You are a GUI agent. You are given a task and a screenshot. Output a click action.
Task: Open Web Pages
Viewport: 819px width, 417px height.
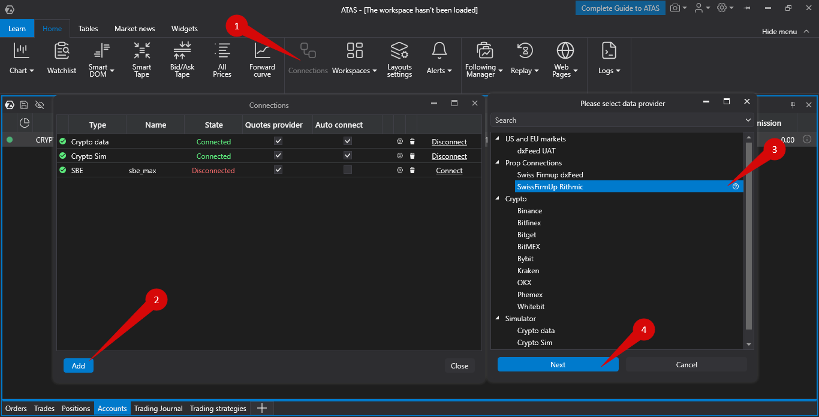click(x=565, y=60)
